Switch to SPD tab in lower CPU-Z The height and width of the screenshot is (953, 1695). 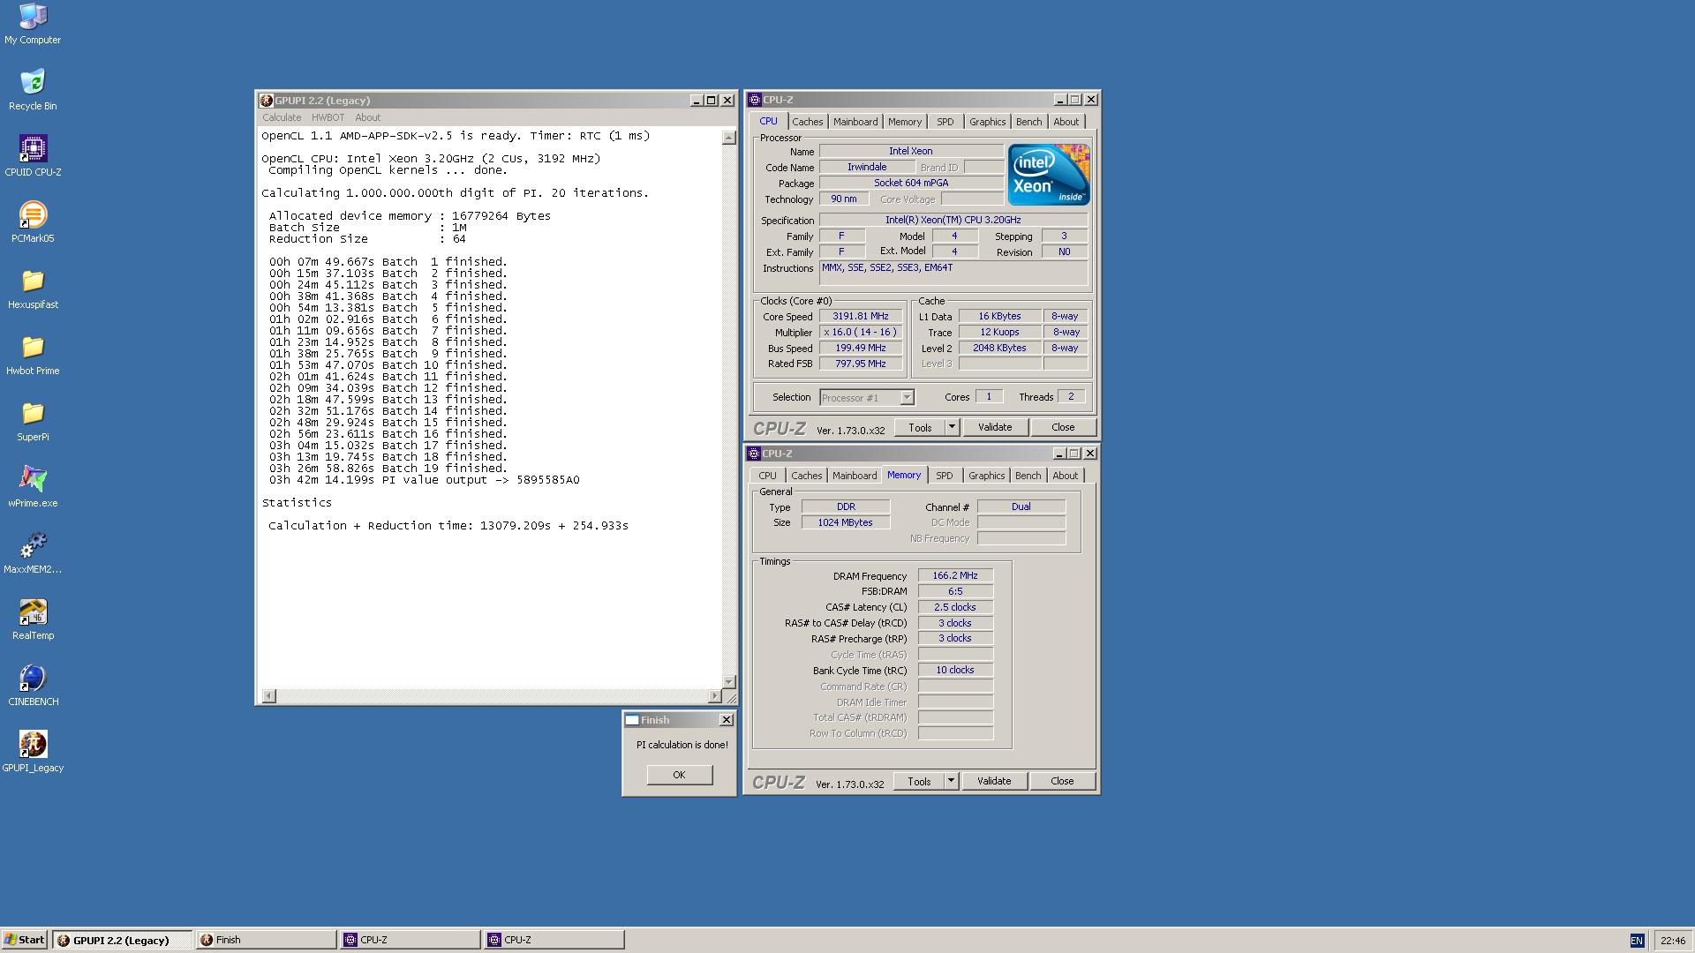945,476
